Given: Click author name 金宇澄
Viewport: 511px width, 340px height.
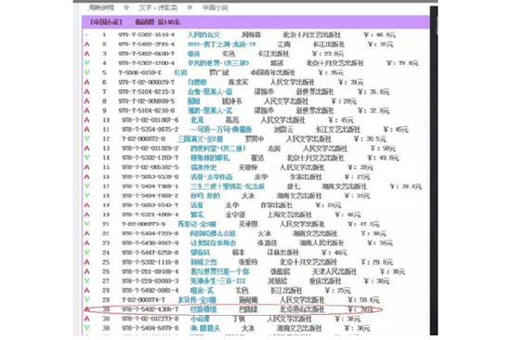Looking at the screenshot, I should point(235,215).
